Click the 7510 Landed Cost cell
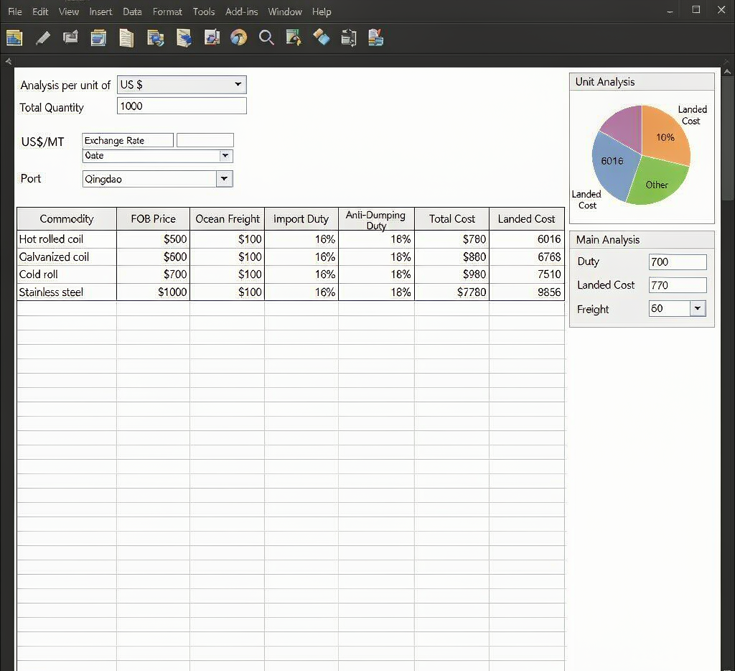This screenshot has height=671, width=735. 527,274
